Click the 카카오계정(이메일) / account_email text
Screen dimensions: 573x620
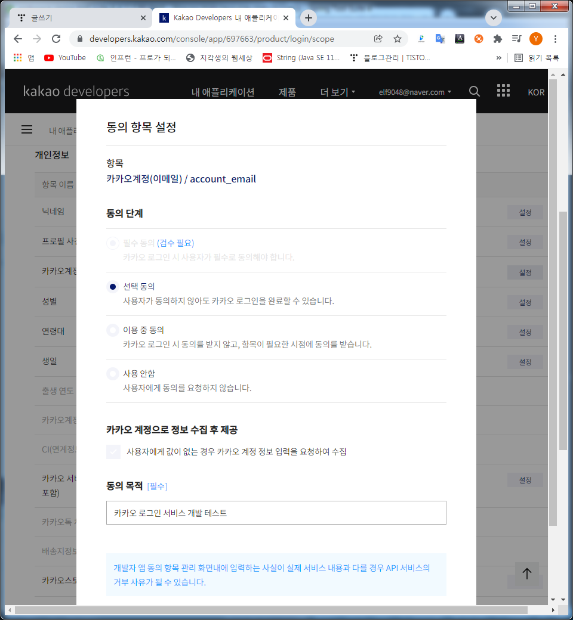click(181, 179)
